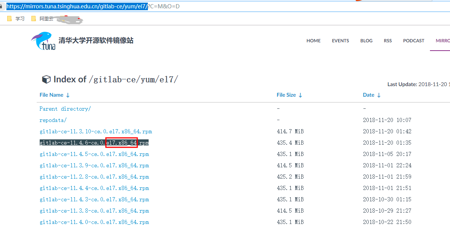
Task: Click the box icon beside Index of
Action: coord(46,79)
